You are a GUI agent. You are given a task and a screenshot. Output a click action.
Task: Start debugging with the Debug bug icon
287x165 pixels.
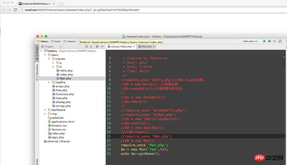point(270,41)
